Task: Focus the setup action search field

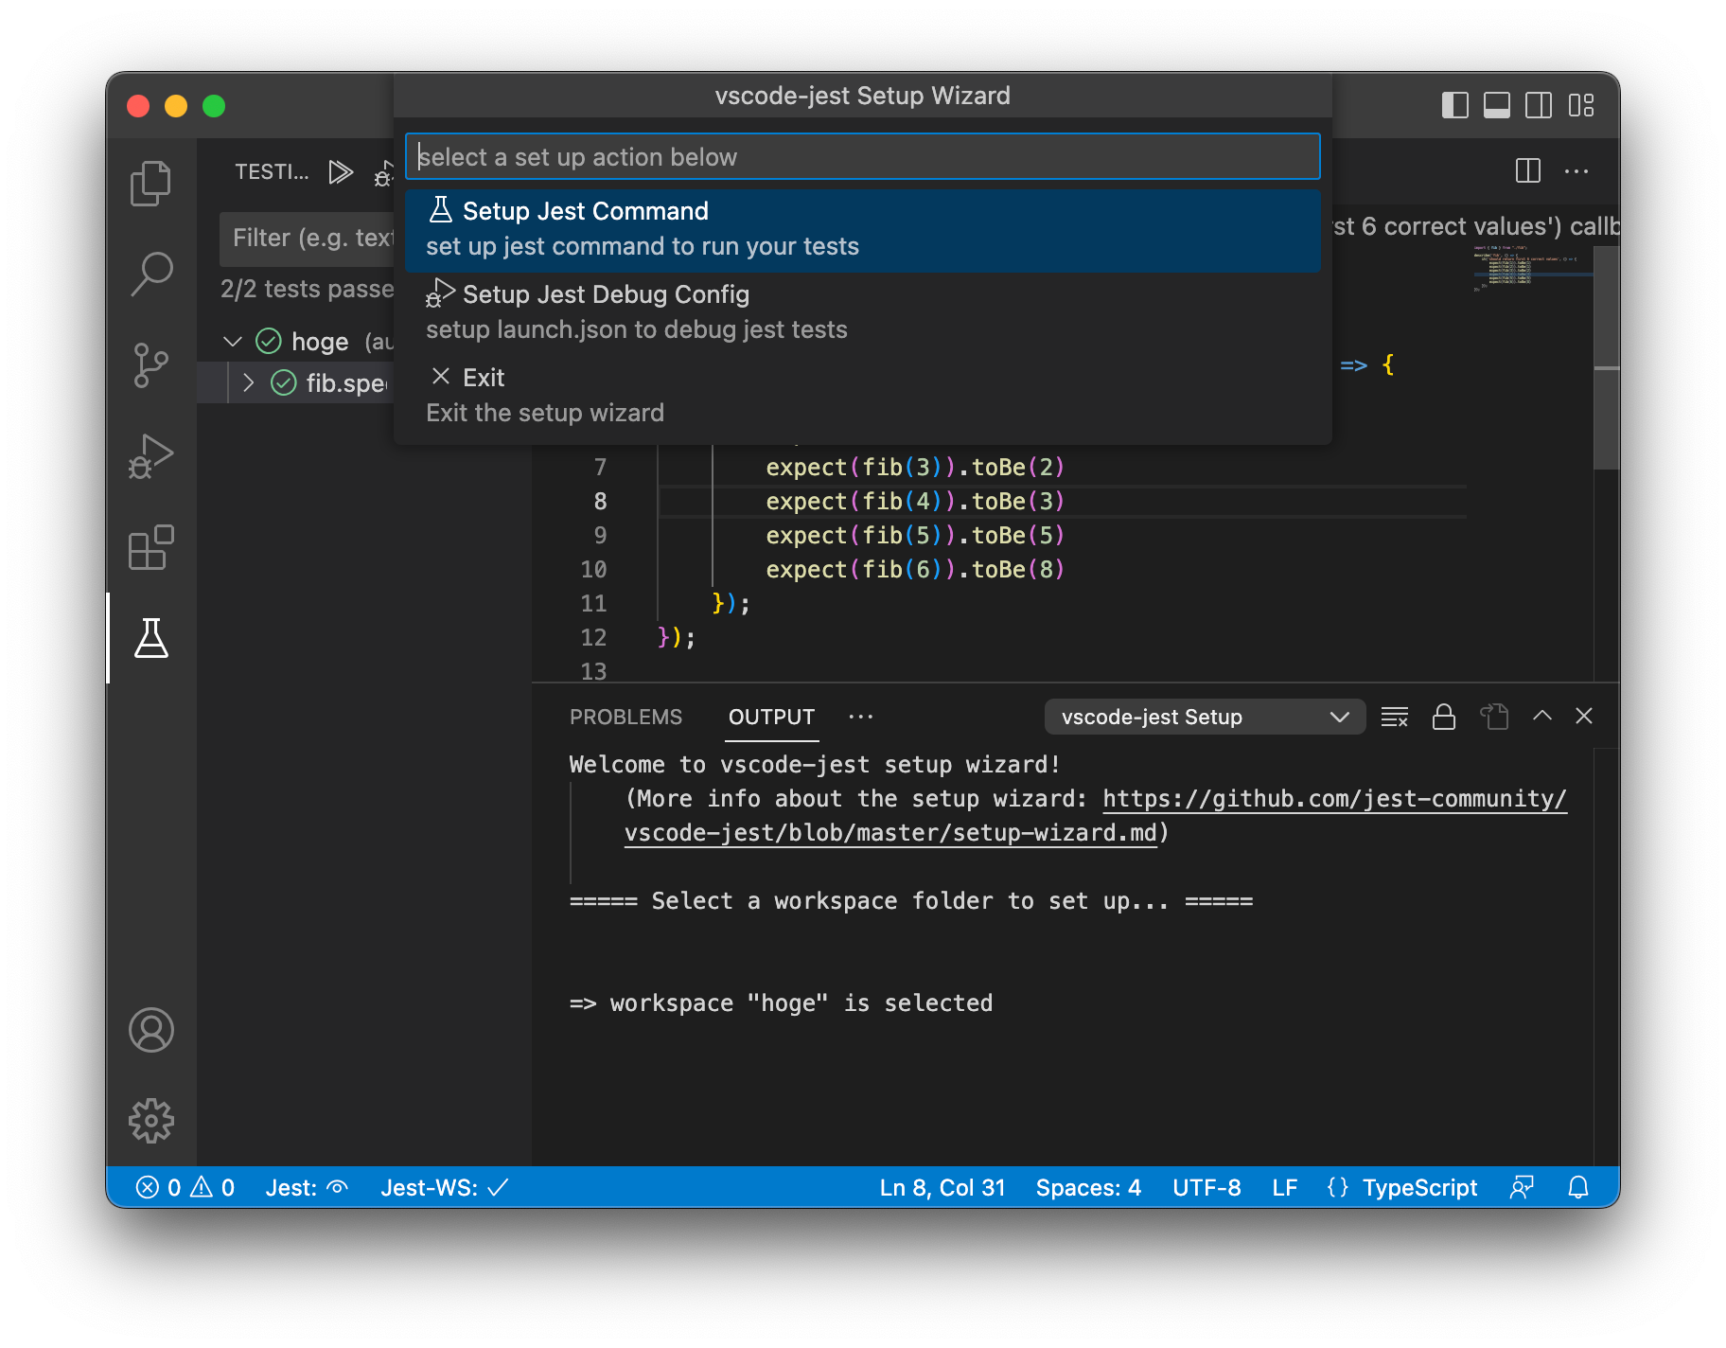Action: (x=862, y=156)
